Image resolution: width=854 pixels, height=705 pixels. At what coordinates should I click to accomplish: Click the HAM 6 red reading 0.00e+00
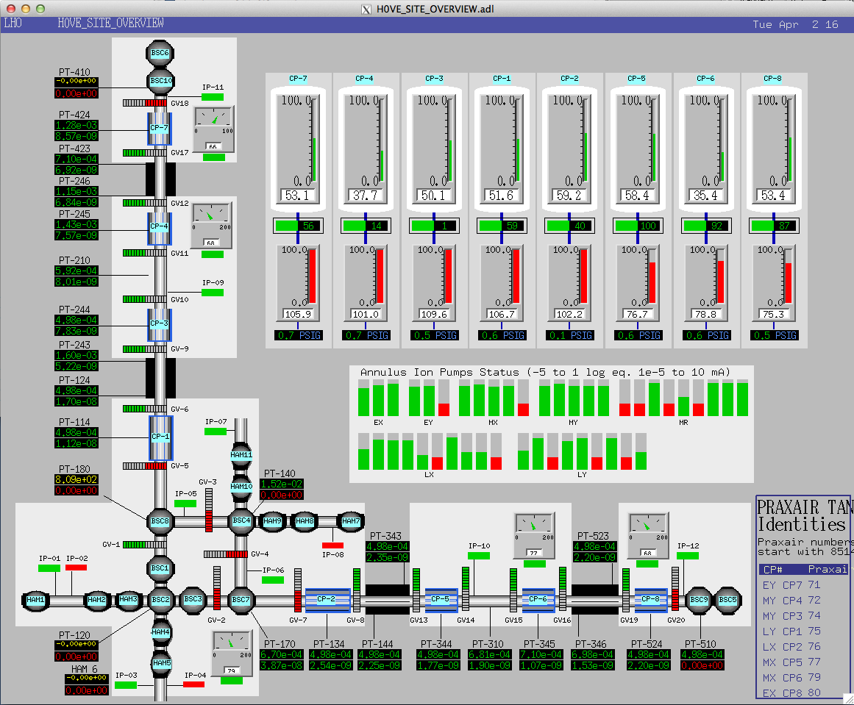coord(87,690)
